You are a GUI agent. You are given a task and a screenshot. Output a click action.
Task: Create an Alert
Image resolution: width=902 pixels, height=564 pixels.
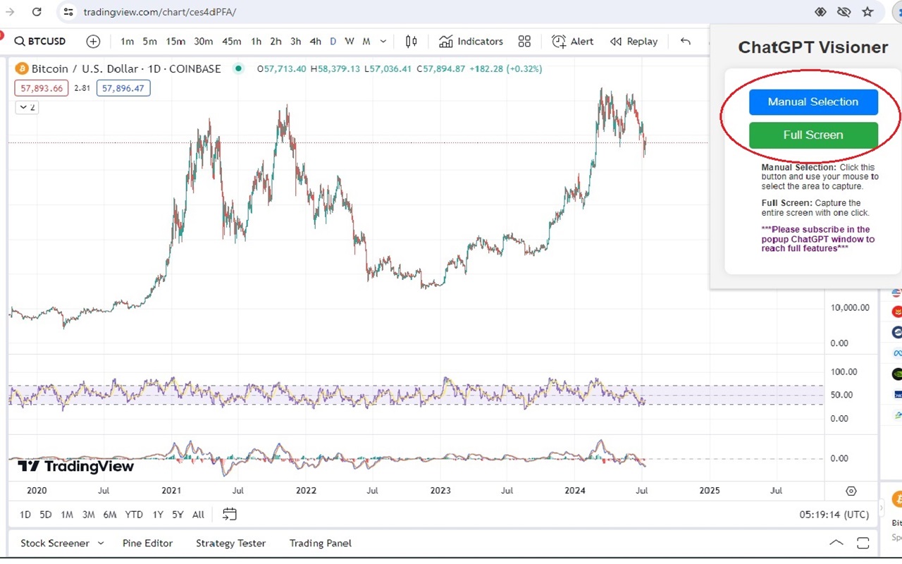pyautogui.click(x=573, y=42)
